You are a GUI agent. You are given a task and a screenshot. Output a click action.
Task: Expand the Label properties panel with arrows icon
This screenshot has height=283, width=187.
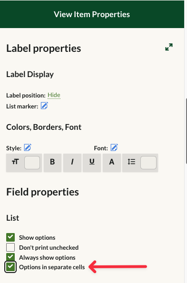(x=169, y=47)
